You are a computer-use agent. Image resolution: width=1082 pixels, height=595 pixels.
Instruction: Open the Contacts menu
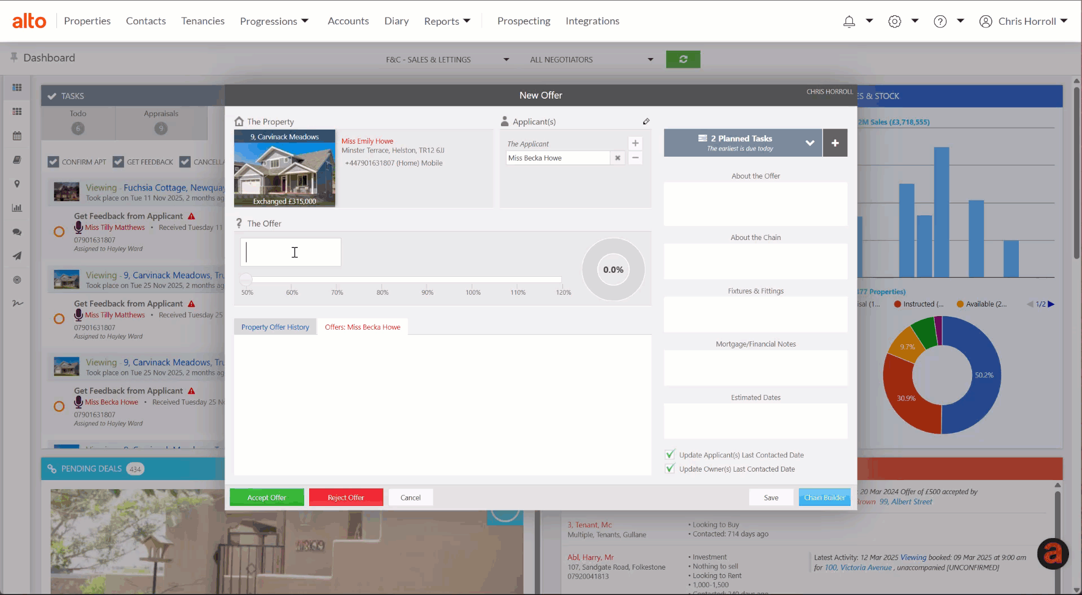(146, 21)
